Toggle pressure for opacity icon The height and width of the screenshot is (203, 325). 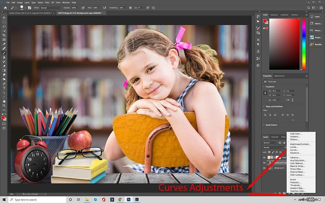click(x=83, y=8)
